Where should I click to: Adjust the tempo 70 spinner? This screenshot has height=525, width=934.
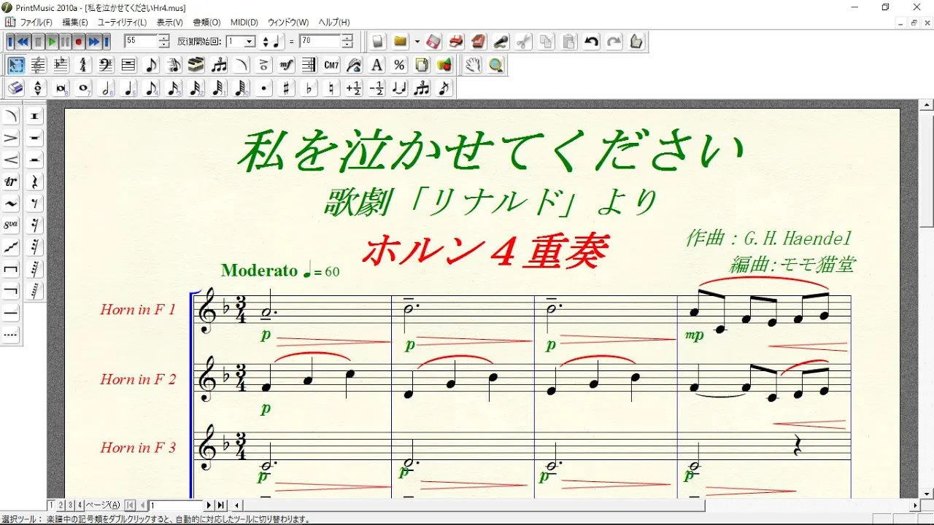point(347,42)
